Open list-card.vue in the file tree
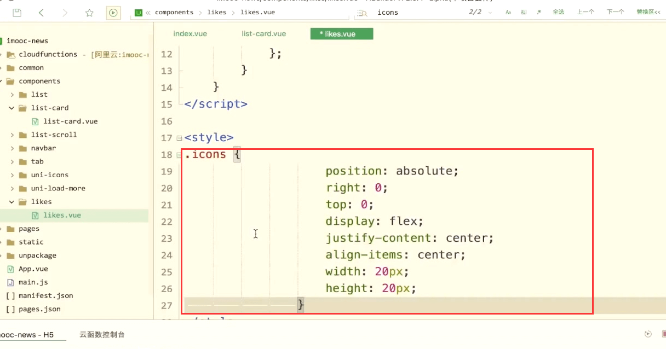The width and height of the screenshot is (666, 349). pyautogui.click(x=71, y=121)
